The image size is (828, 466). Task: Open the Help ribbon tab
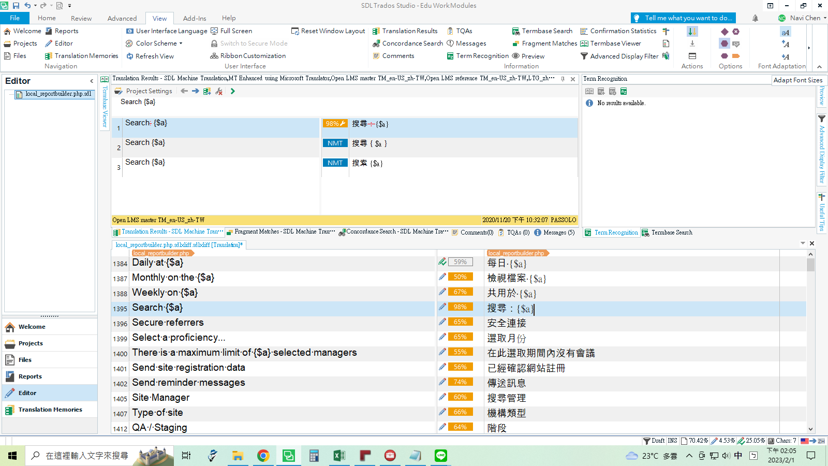[229, 18]
